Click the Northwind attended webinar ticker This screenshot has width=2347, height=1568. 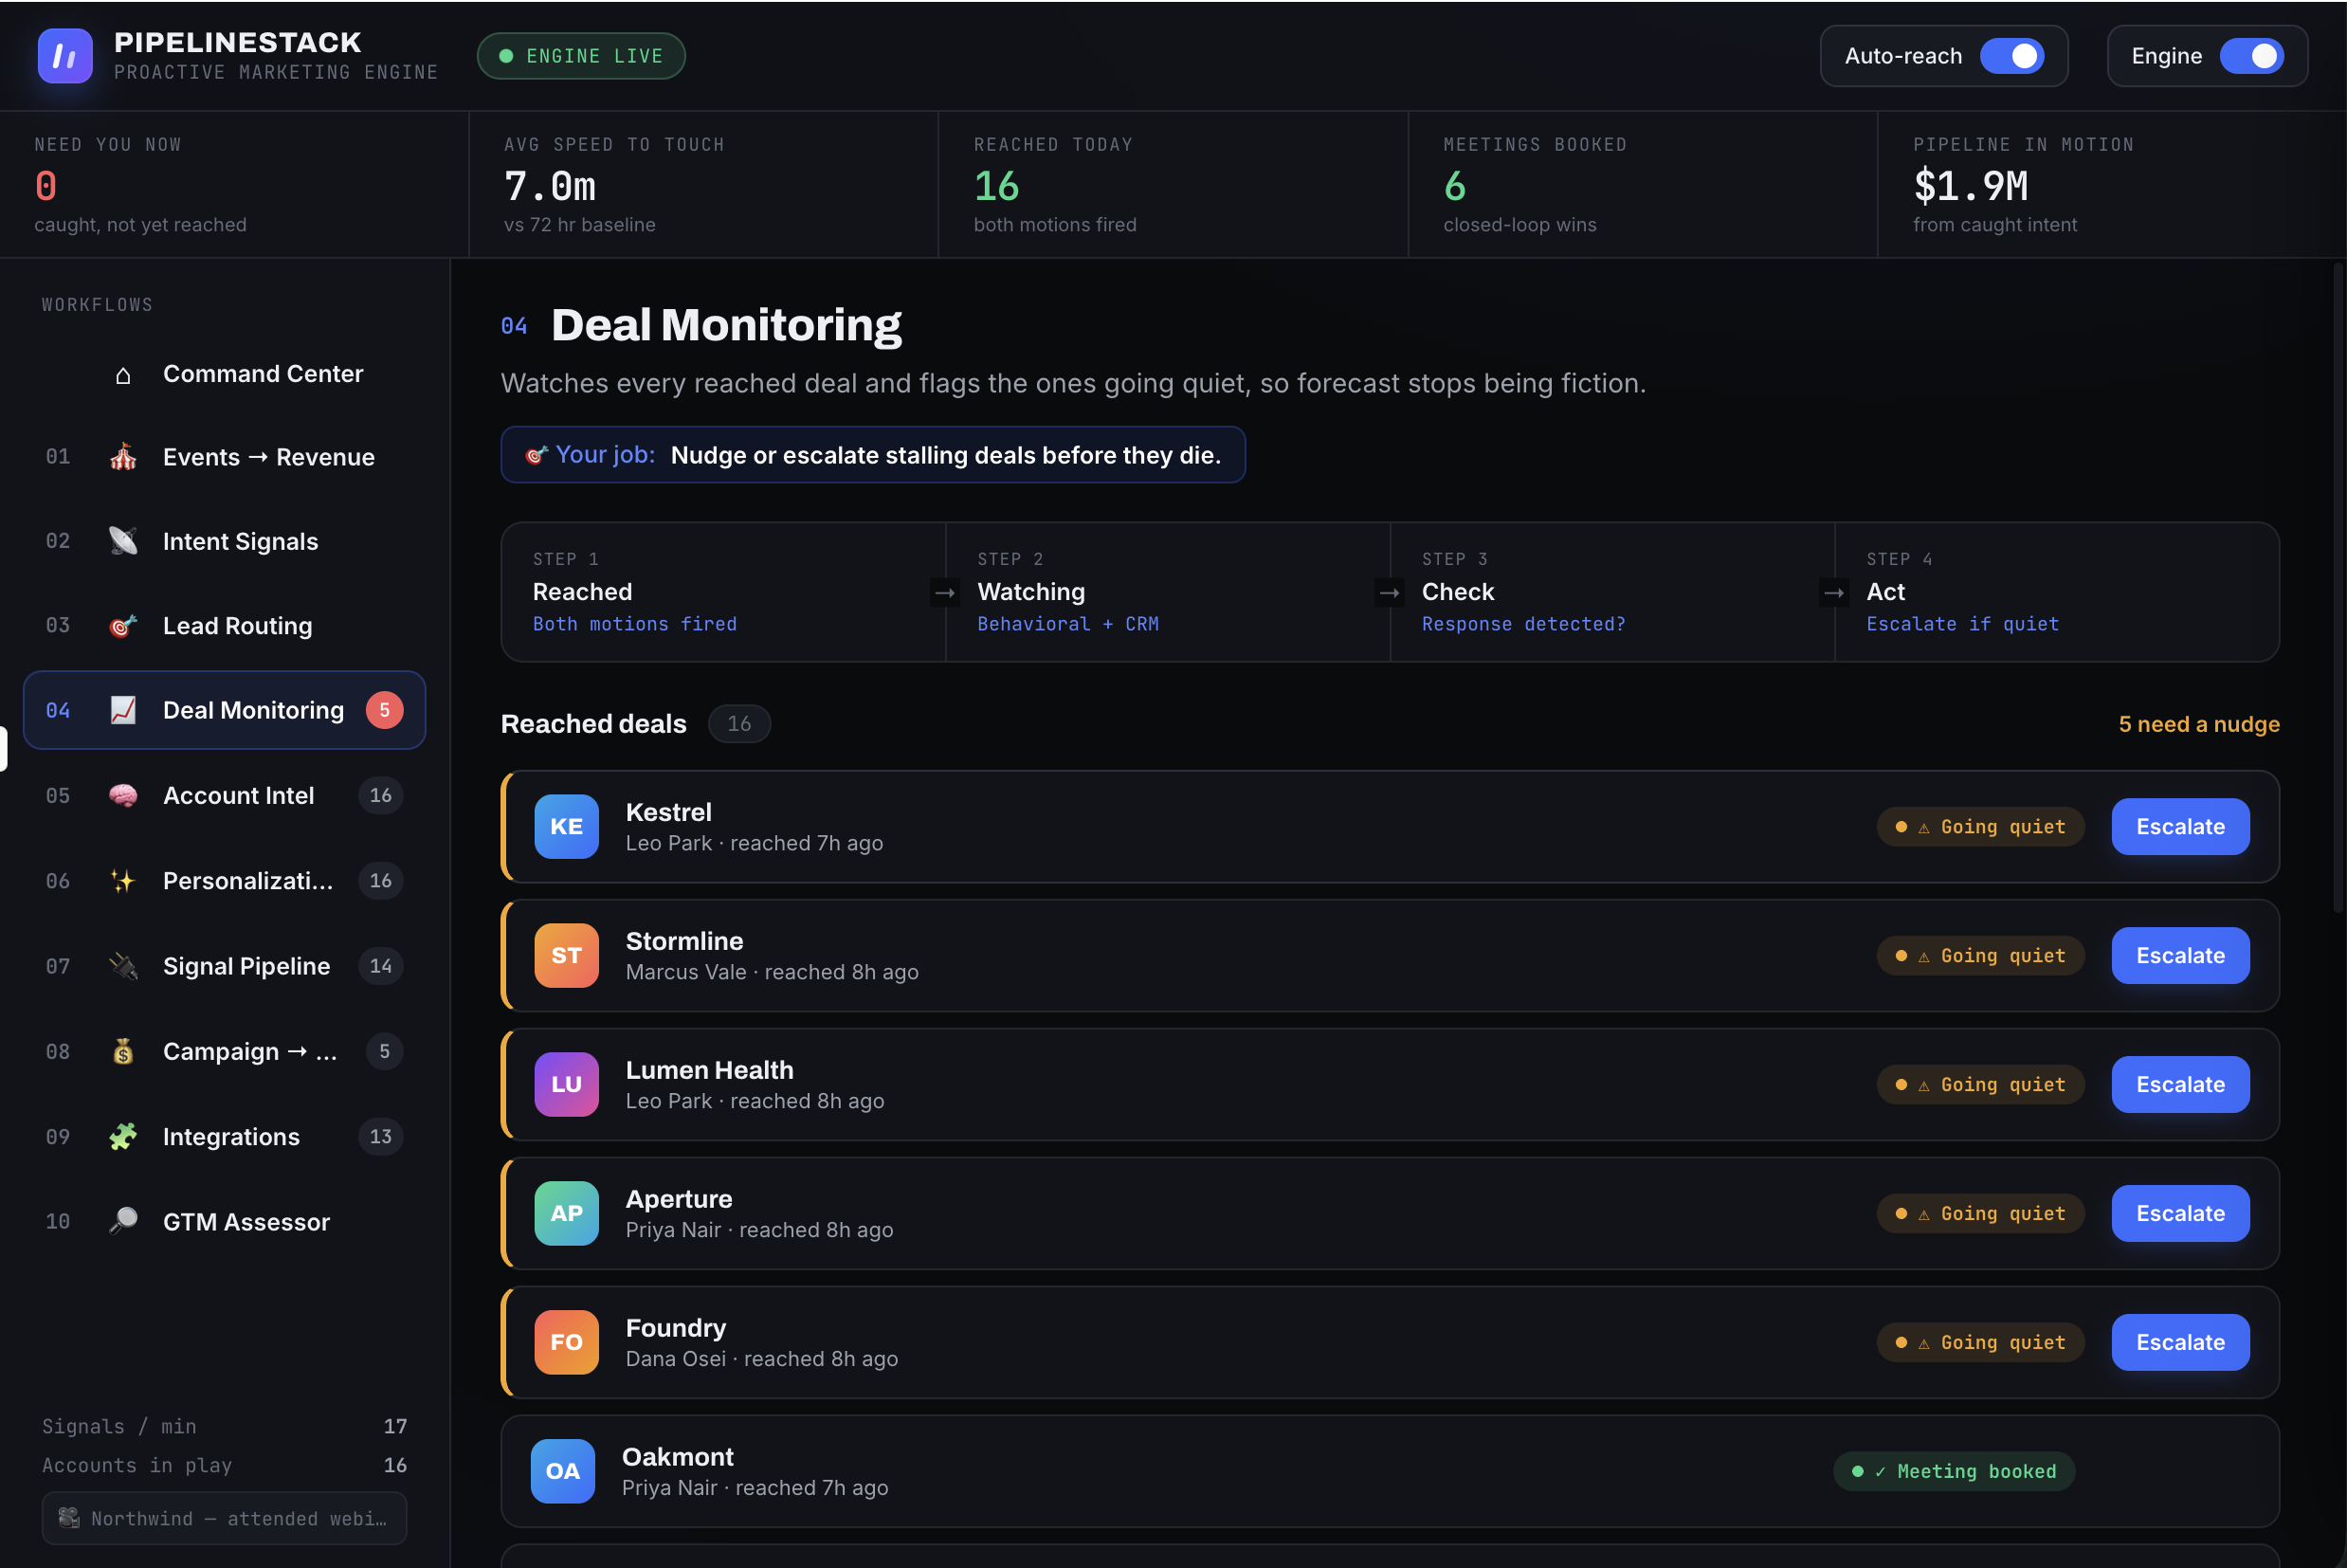[x=225, y=1519]
